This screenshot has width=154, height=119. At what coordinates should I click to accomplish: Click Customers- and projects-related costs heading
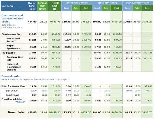click(x=12, y=18)
